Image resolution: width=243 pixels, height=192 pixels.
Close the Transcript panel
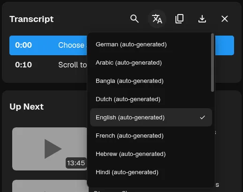click(x=225, y=19)
